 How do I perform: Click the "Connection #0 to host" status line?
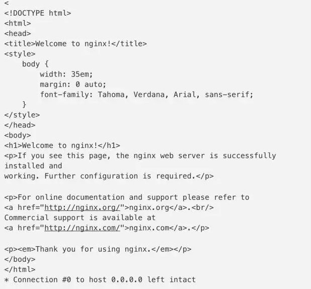click(x=100, y=279)
